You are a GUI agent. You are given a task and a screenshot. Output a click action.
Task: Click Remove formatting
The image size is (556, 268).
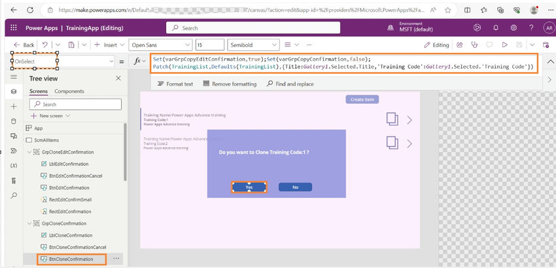click(230, 84)
